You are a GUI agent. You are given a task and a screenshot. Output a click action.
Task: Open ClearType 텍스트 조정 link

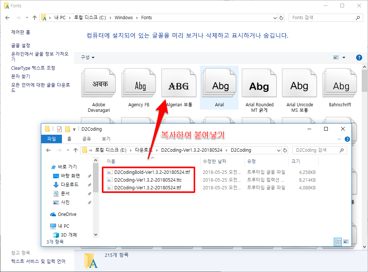coord(33,68)
